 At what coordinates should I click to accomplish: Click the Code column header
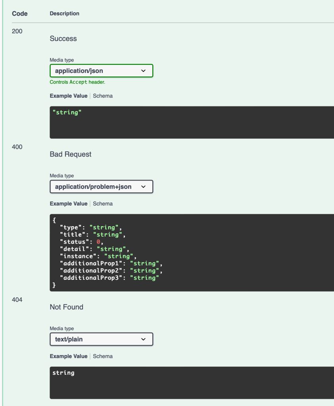click(20, 13)
